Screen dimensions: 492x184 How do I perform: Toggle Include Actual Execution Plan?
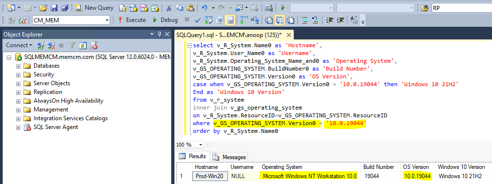244,20
